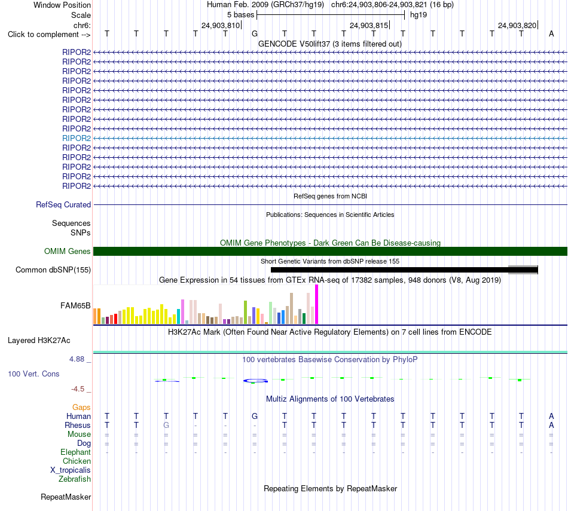Click 'RefSeq genes from NCBI' track title
Viewport: 568px width, 511px height.
click(330, 196)
